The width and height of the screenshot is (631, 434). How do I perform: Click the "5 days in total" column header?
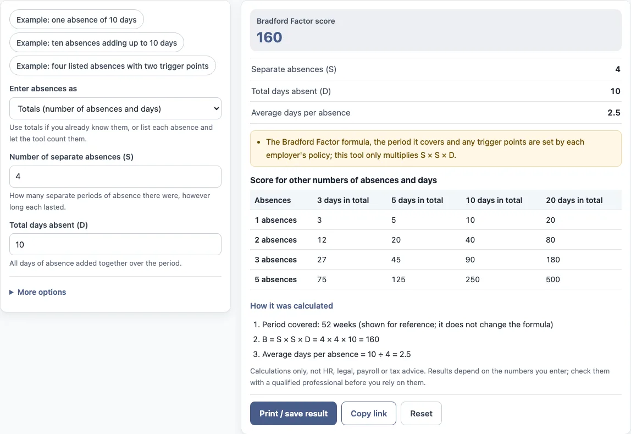click(417, 200)
